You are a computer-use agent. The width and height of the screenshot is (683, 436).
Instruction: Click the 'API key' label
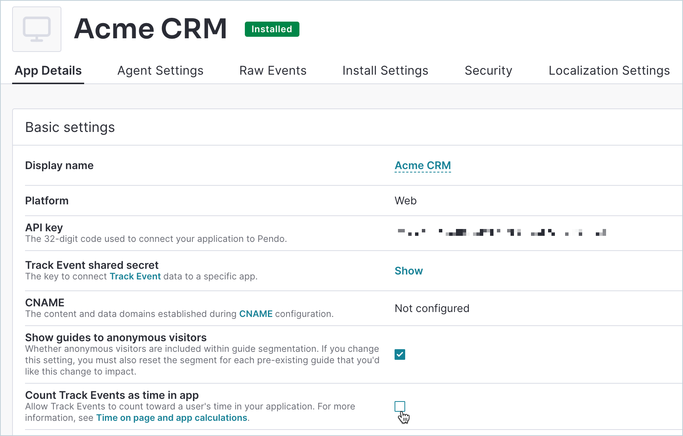(44, 227)
